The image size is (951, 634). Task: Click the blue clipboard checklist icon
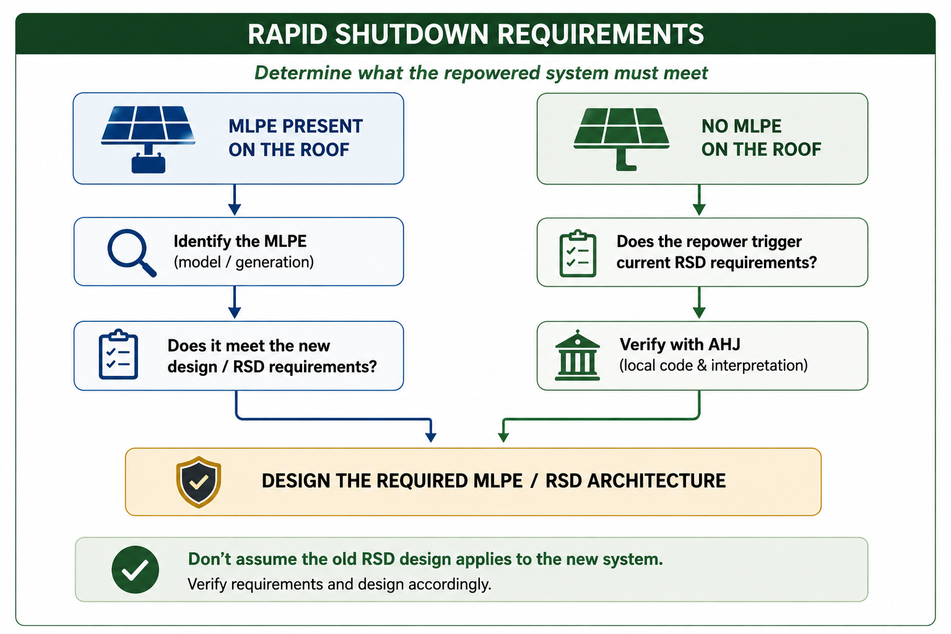[x=118, y=354]
